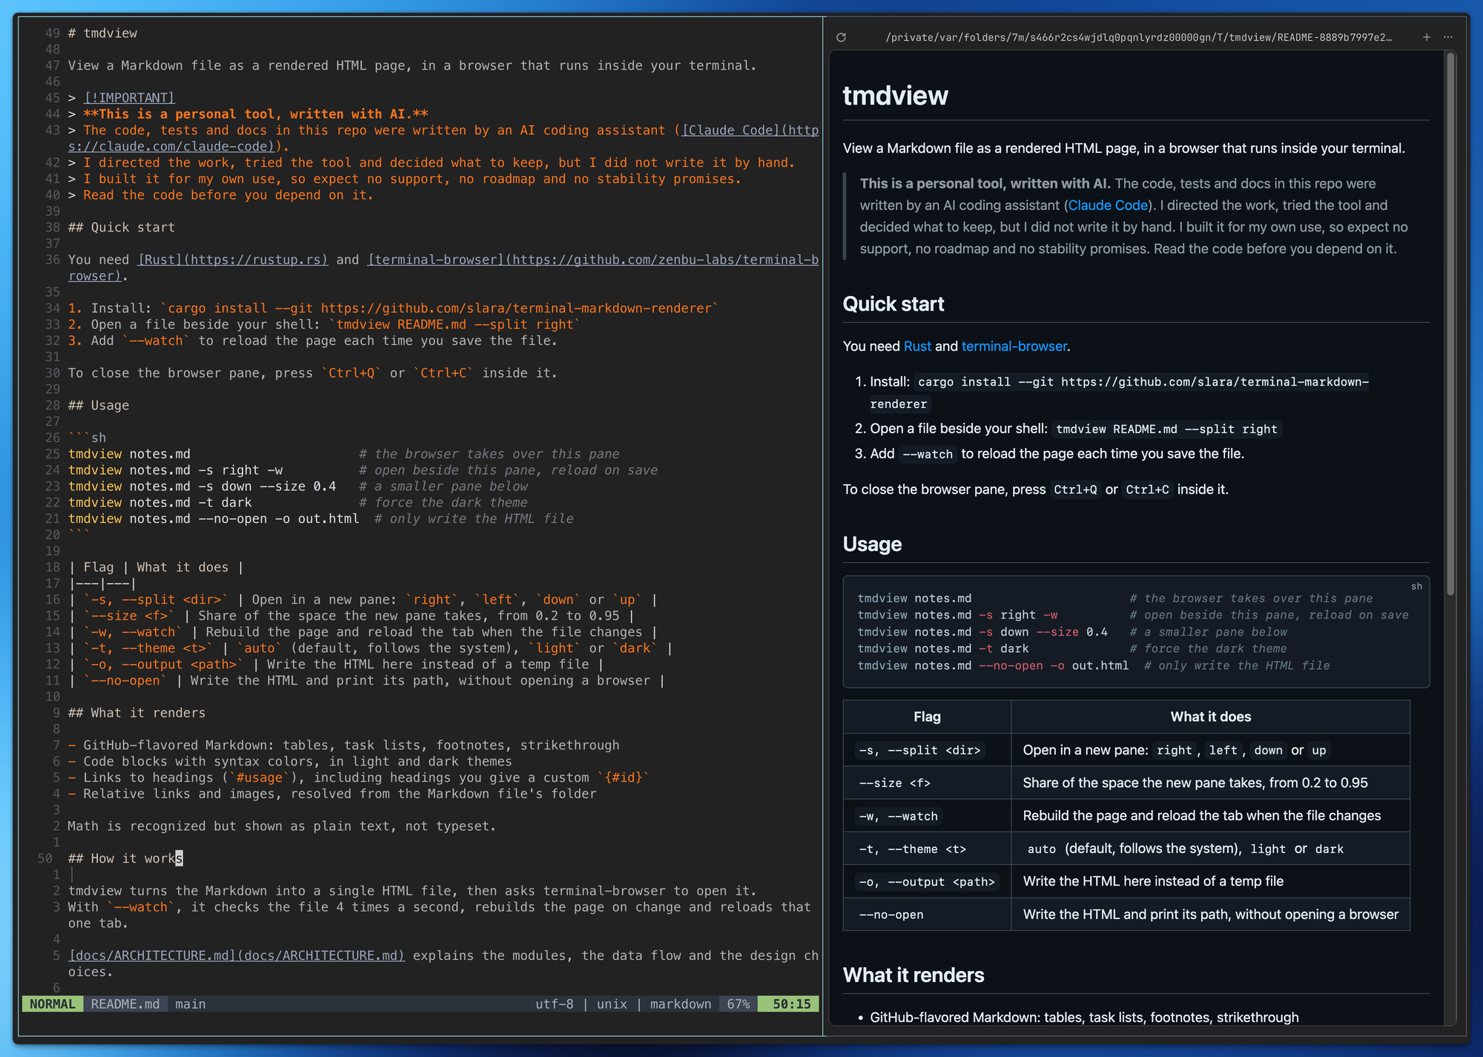Click the rendered 'GitHub-flavored Markdown' bullet
1483x1057 pixels.
pos(1084,1018)
